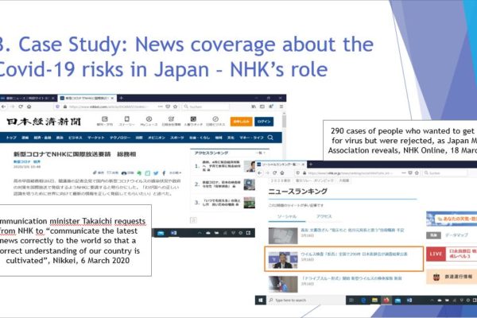The height and width of the screenshot is (318, 477).
Task: Select the アクセス ranking tab
Action: [324, 216]
